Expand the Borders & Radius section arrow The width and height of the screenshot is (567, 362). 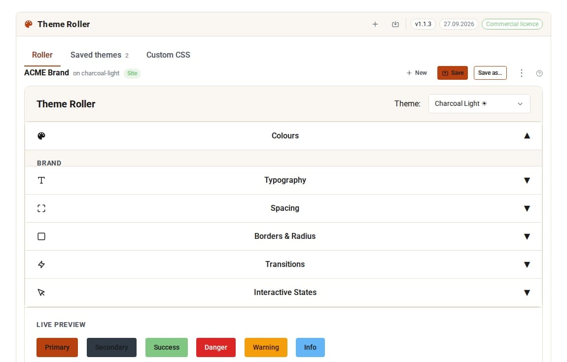[527, 236]
